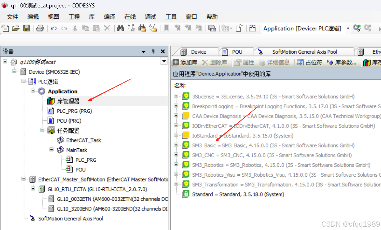Image resolution: width=381 pixels, height=230 pixels.
Task: Collapse the EtherCAT_Master_SoftMotion node
Action: (x=24, y=179)
